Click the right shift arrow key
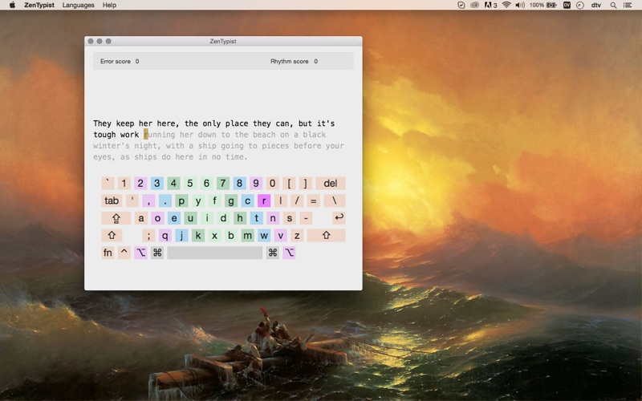Screen dimensions: 642x401 click(x=326, y=235)
